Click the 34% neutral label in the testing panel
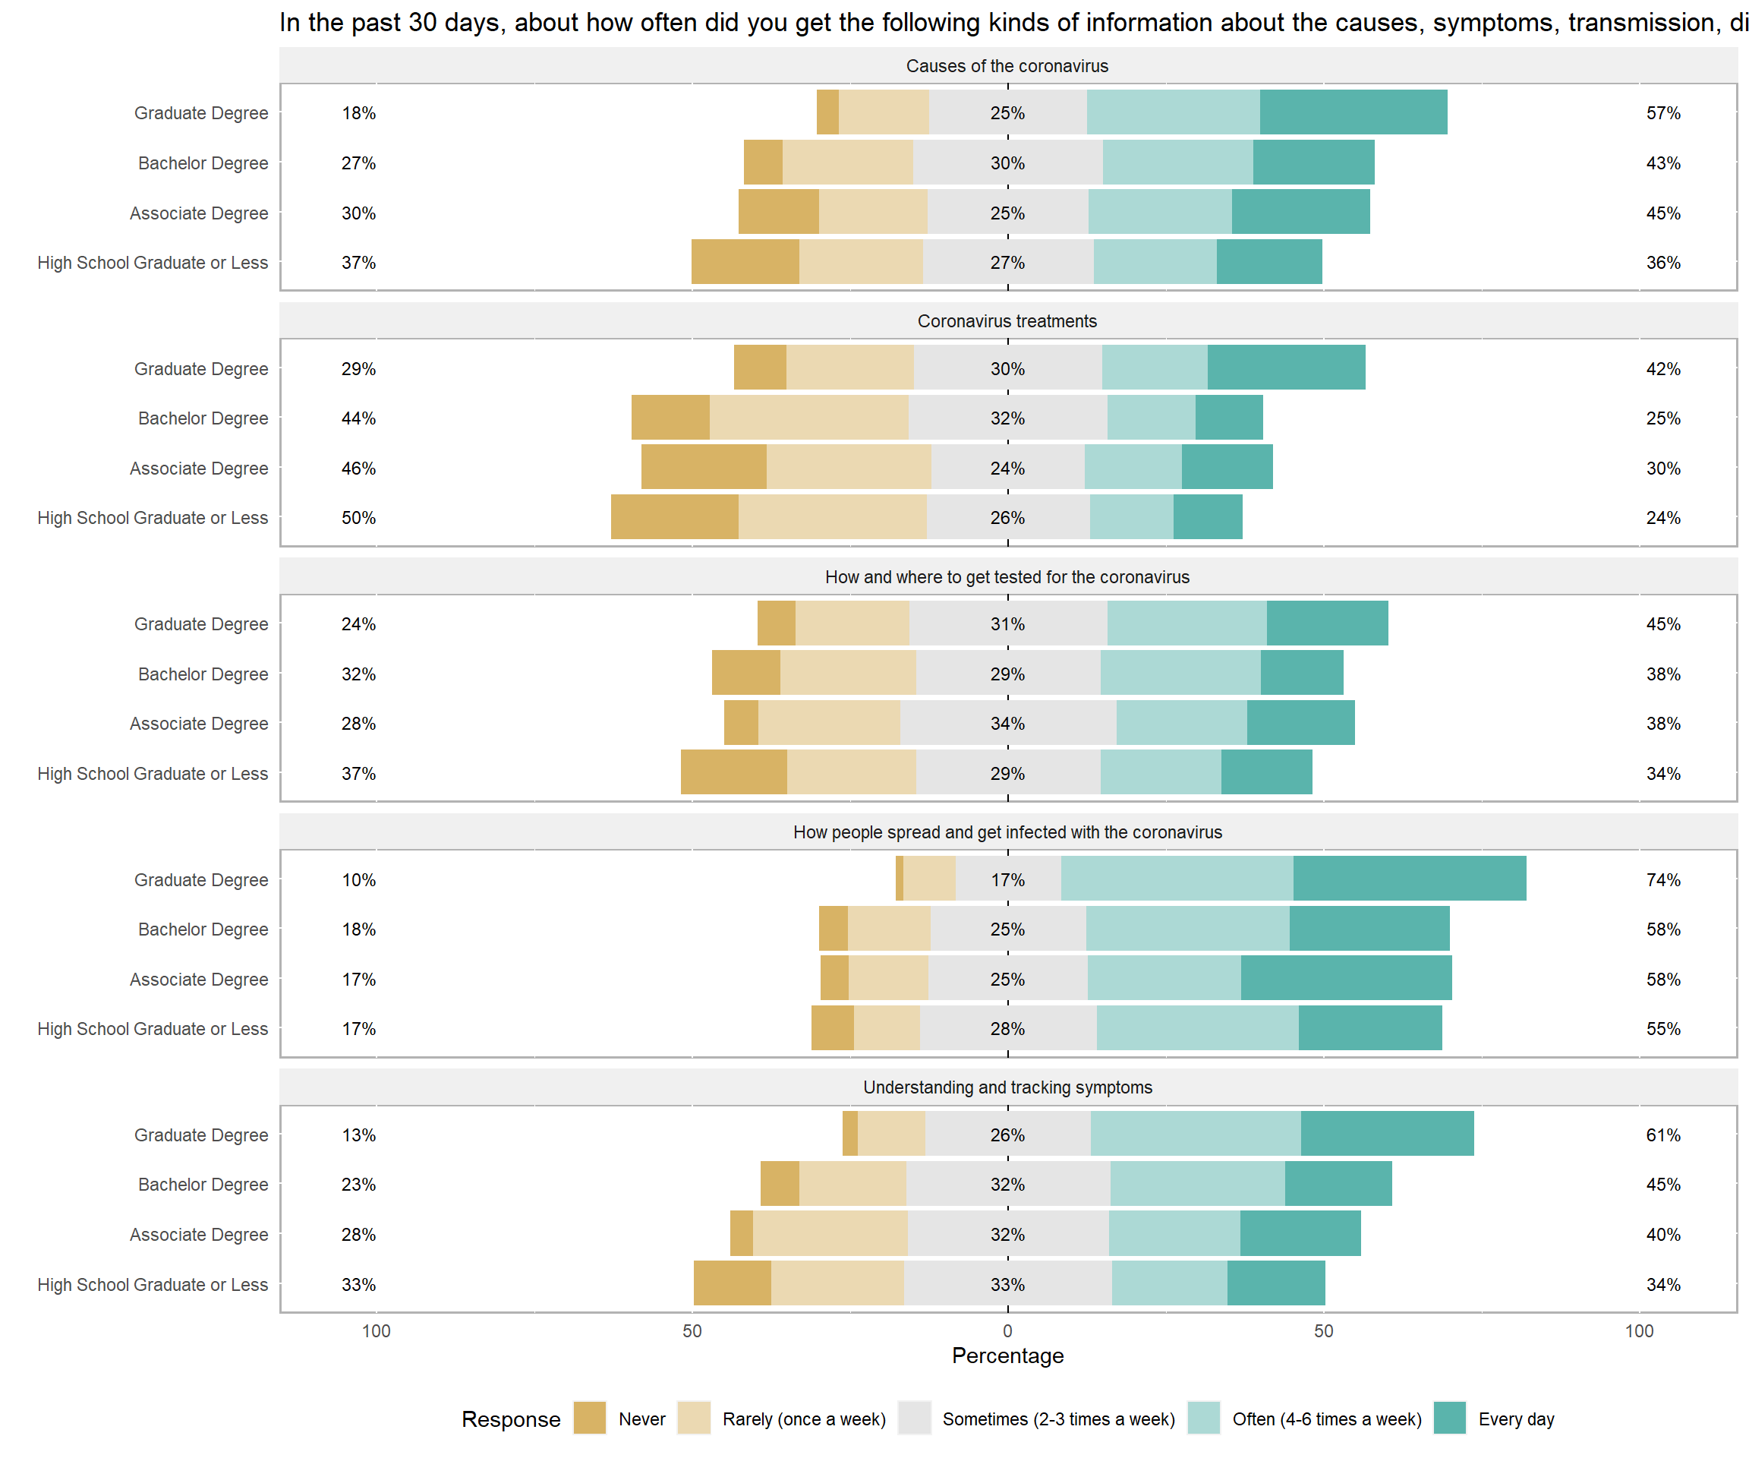The width and height of the screenshot is (1749, 1458). (1007, 724)
